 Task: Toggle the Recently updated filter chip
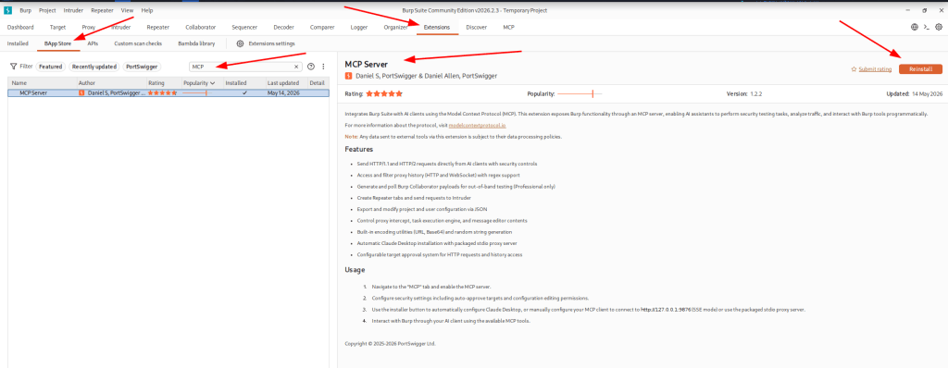pos(94,67)
